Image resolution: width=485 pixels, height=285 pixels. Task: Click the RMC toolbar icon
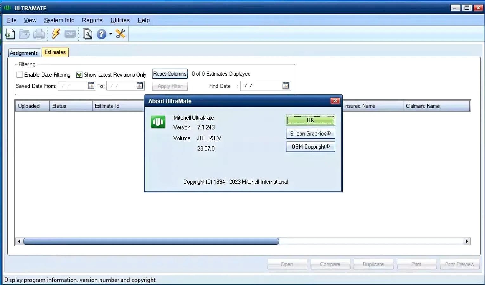point(70,34)
